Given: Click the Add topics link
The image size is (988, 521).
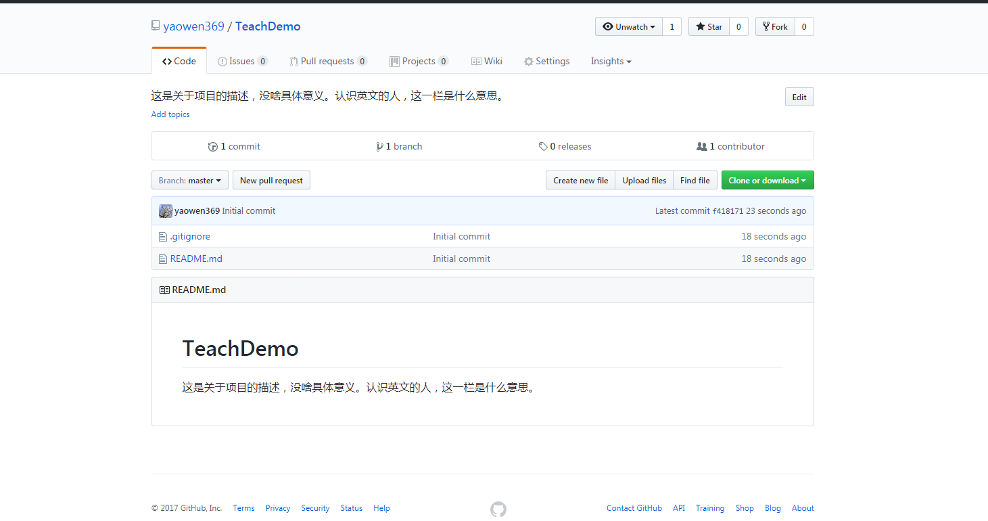Looking at the screenshot, I should click(170, 114).
